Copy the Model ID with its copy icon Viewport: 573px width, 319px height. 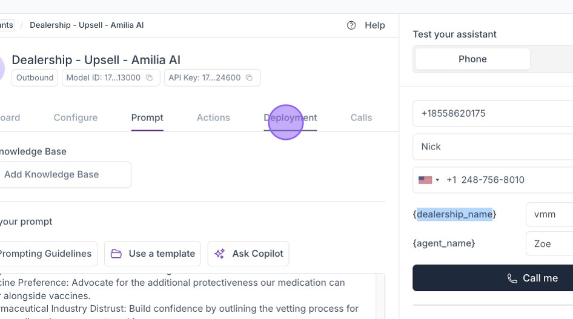[x=150, y=78]
